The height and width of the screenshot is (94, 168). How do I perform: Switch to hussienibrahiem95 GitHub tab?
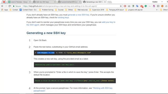pos(69,2)
